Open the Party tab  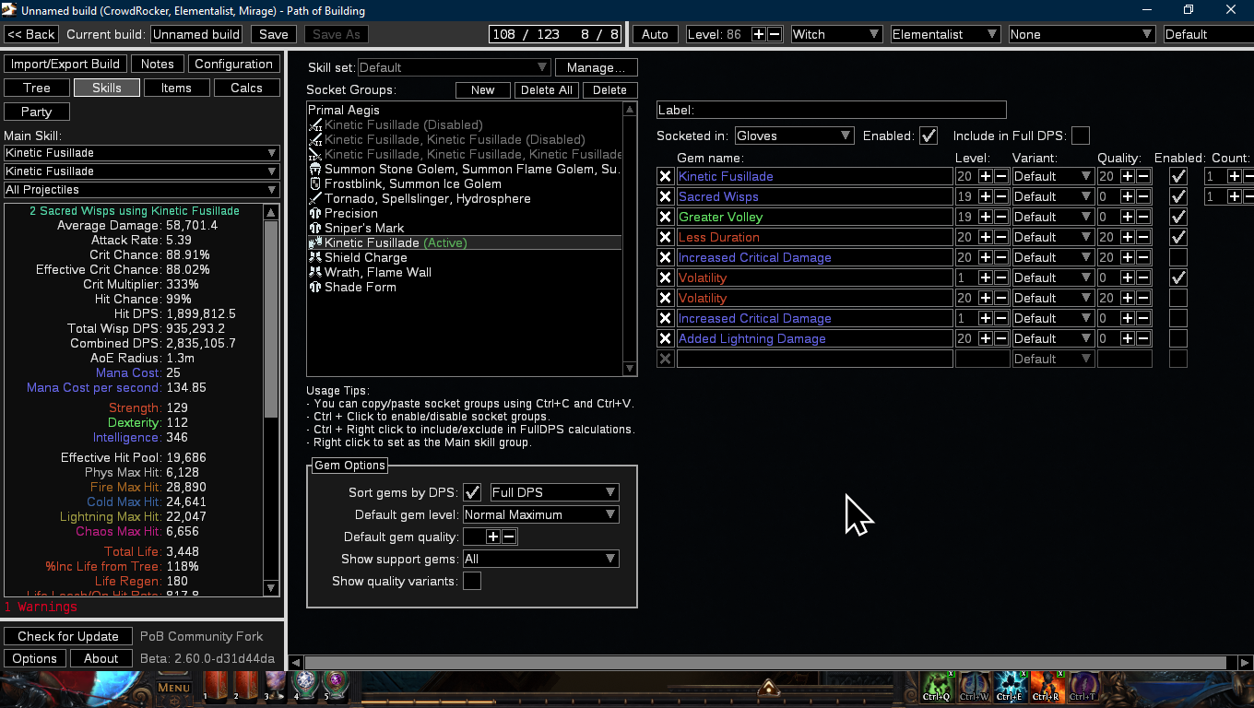[x=37, y=112]
